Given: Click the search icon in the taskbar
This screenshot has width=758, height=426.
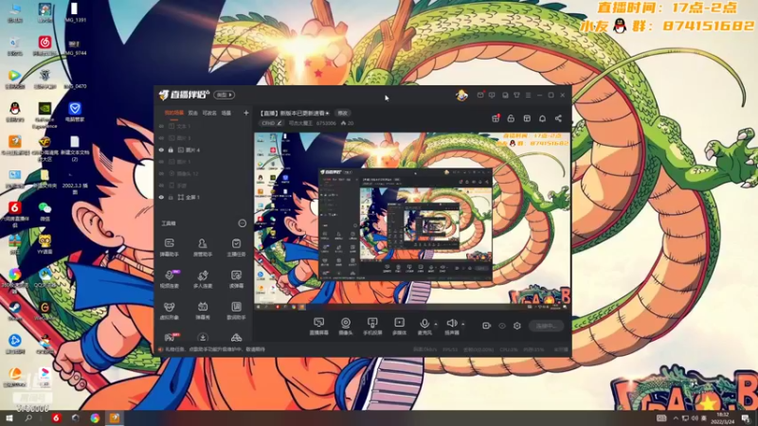Looking at the screenshot, I should pyautogui.click(x=28, y=418).
